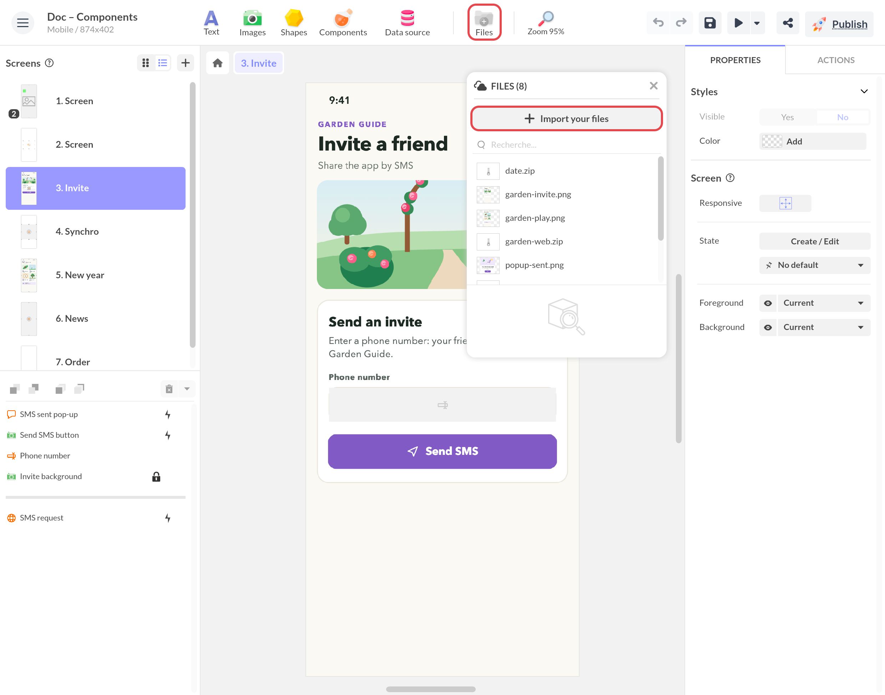Collapse the Styles section chevron
This screenshot has height=695, width=885.
864,92
